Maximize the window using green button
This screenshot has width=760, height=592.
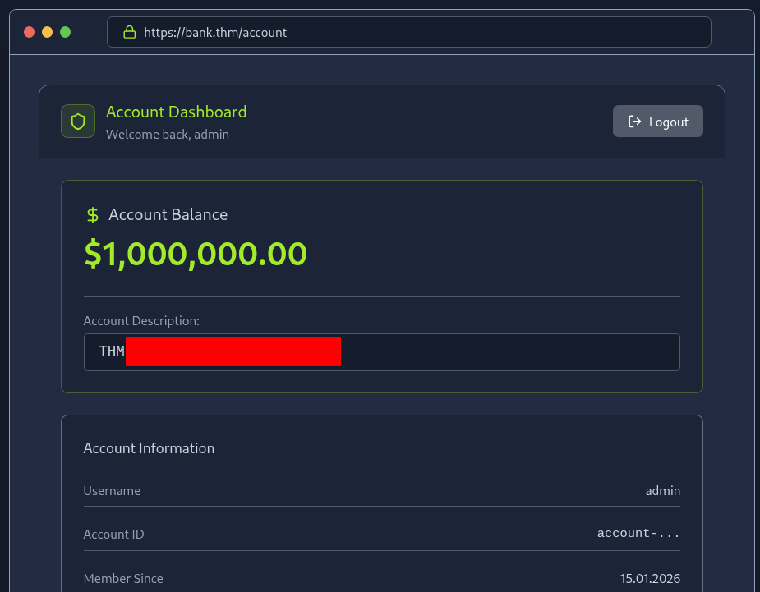(x=65, y=32)
